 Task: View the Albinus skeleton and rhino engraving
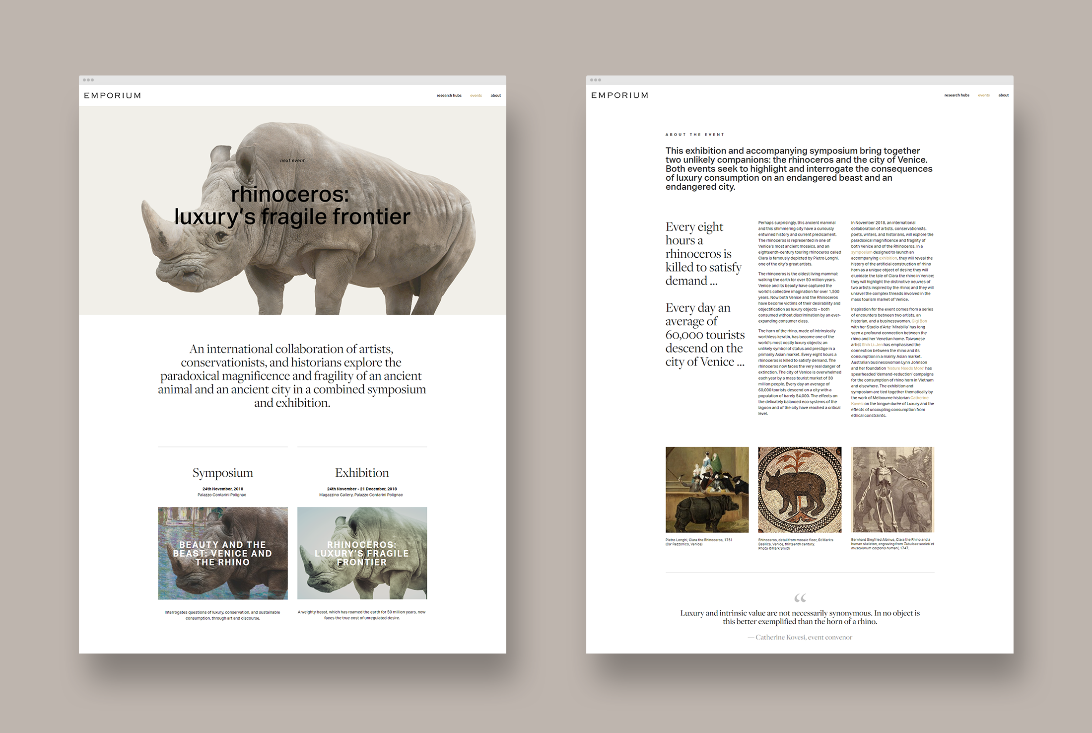pos(892,490)
